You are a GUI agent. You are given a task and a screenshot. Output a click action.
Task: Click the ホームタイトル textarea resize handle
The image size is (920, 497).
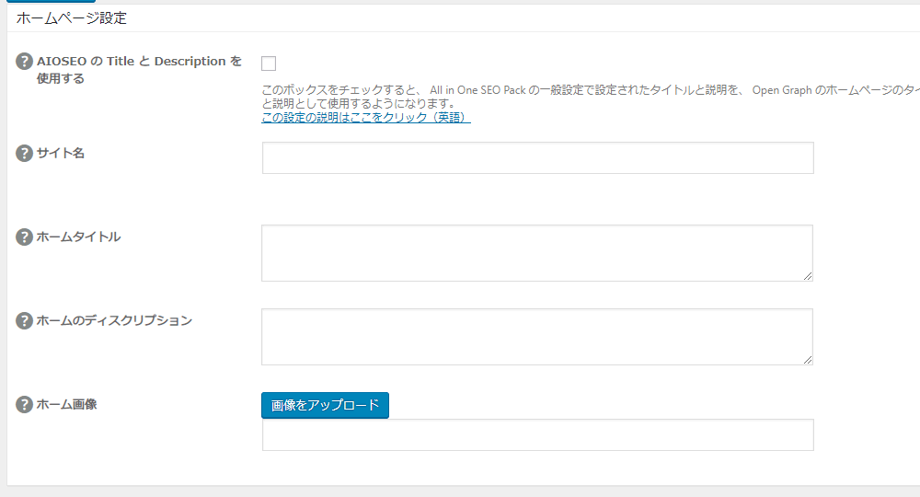click(808, 275)
